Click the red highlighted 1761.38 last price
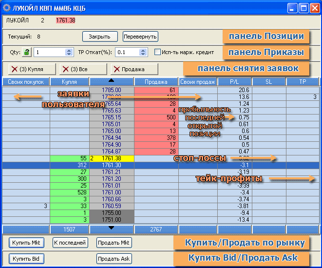The height and width of the screenshot is (268, 322). 65,20
